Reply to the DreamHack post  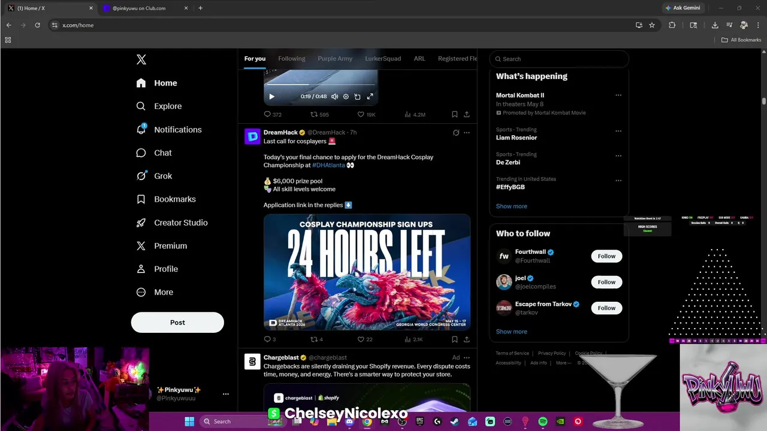tap(270, 339)
